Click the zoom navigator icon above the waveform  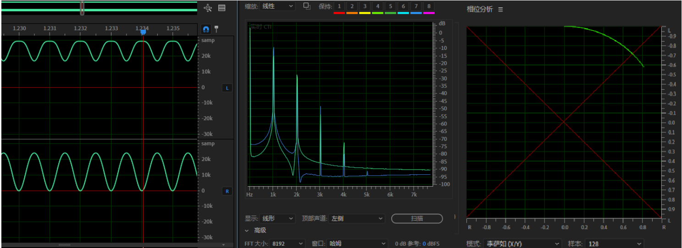(208, 8)
